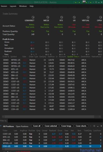Click the OPRA clock status icon
This screenshot has width=103, height=152.
(x=101, y=17)
